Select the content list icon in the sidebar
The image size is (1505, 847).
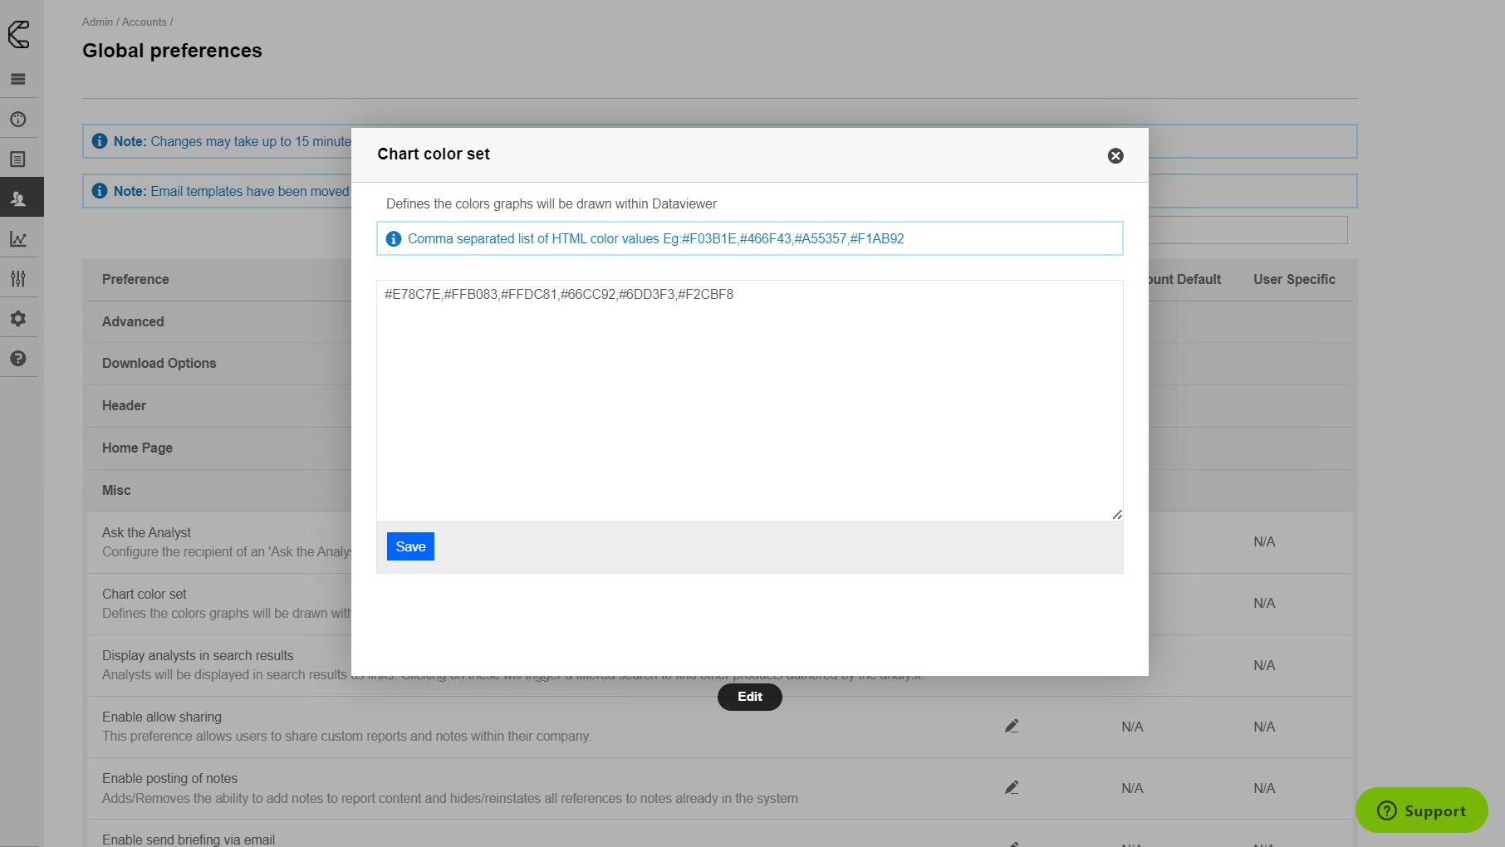18,159
